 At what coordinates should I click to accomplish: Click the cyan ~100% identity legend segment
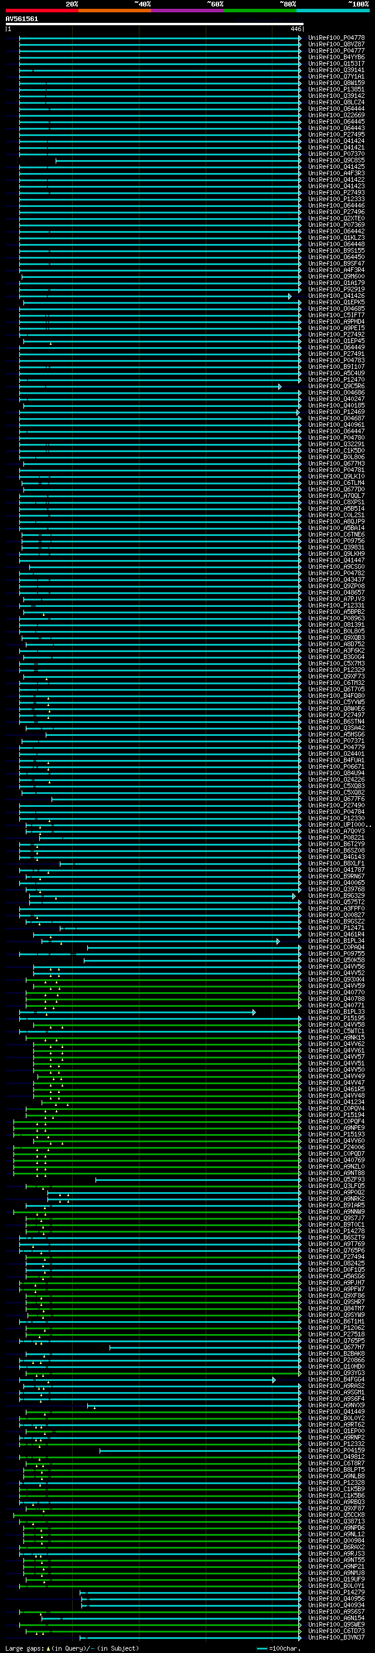(x=333, y=11)
